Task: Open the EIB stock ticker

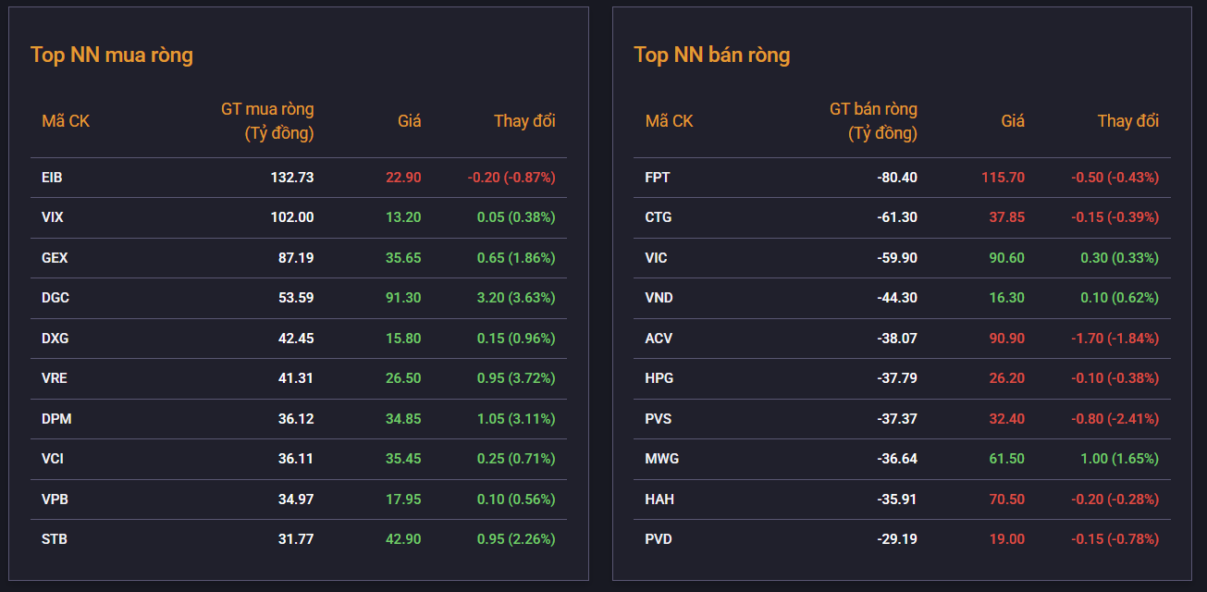Action: pyautogui.click(x=53, y=178)
